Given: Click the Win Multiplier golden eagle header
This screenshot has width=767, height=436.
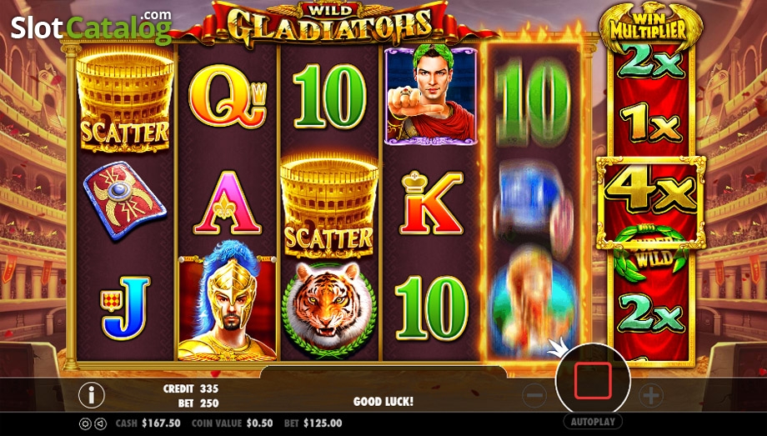Looking at the screenshot, I should point(650,26).
